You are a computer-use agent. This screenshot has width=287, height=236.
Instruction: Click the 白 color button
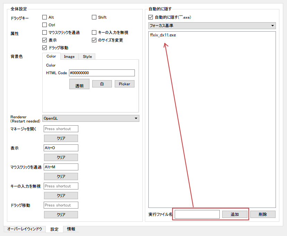[x=102, y=84]
